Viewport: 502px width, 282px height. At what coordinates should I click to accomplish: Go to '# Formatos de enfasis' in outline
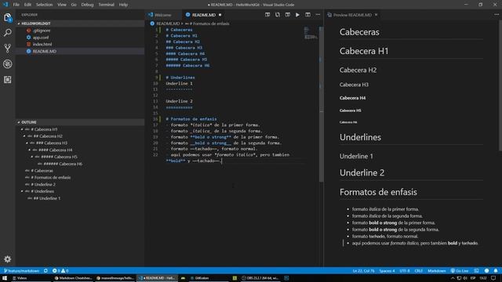point(50,178)
